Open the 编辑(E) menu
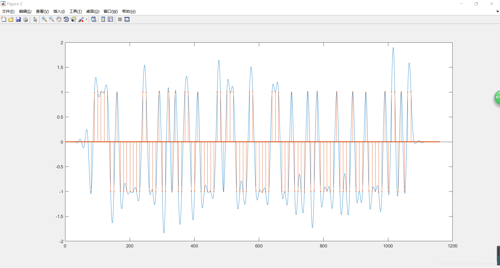Screen dimensions: 500x268 pyautogui.click(x=25, y=11)
